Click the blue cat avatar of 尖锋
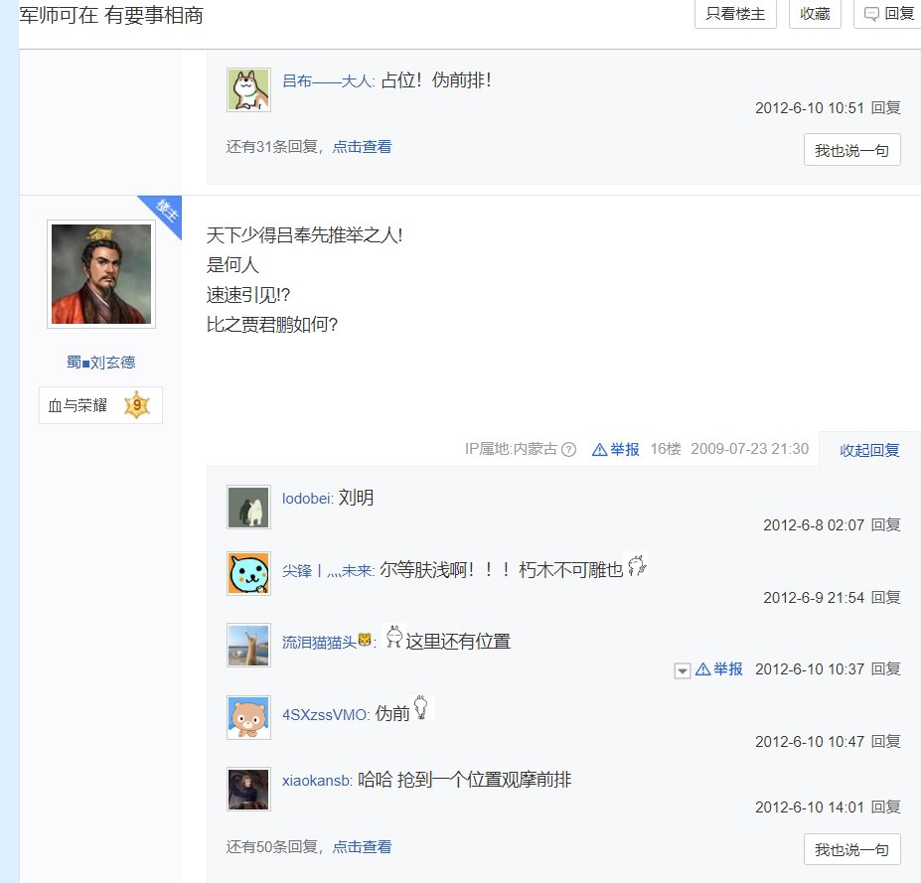 (248, 573)
